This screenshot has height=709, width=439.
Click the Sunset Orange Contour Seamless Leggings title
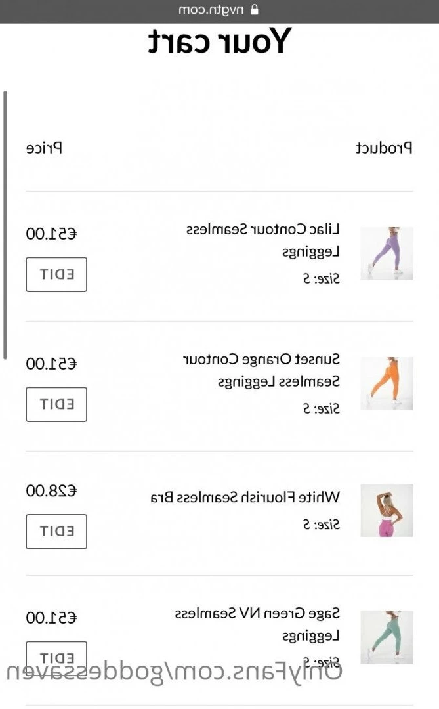[x=261, y=370]
